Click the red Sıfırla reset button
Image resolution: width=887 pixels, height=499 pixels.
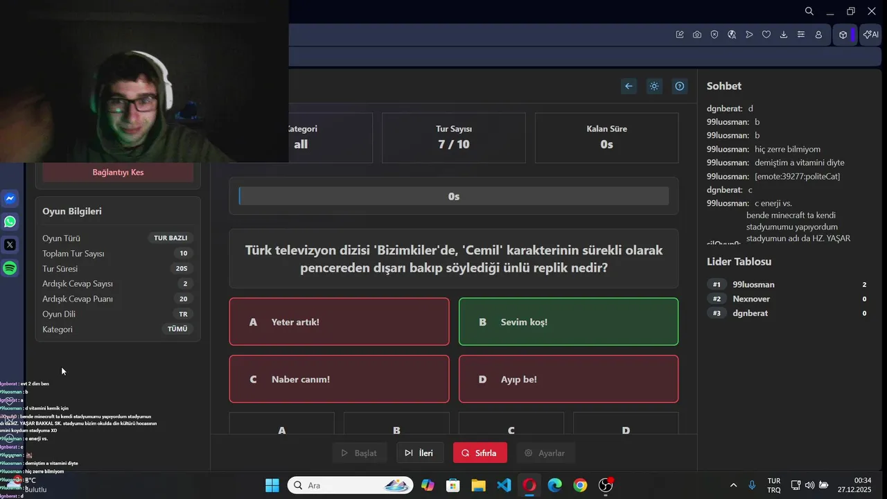pyautogui.click(x=480, y=453)
